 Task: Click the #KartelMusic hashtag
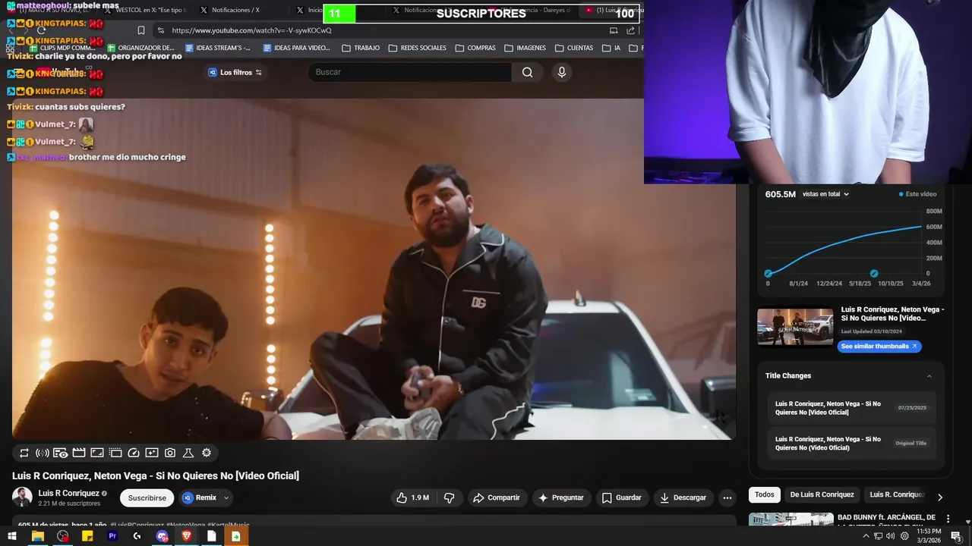[229, 525]
